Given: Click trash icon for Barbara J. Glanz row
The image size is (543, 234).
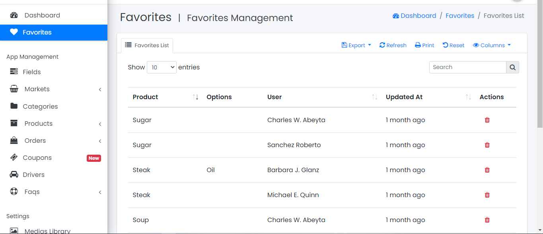Looking at the screenshot, I should [487, 170].
